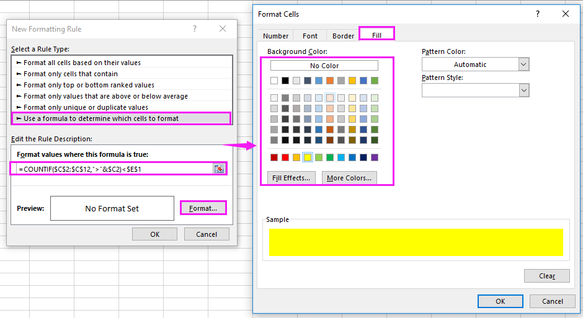Click the No Color button
583x318 pixels.
point(324,66)
